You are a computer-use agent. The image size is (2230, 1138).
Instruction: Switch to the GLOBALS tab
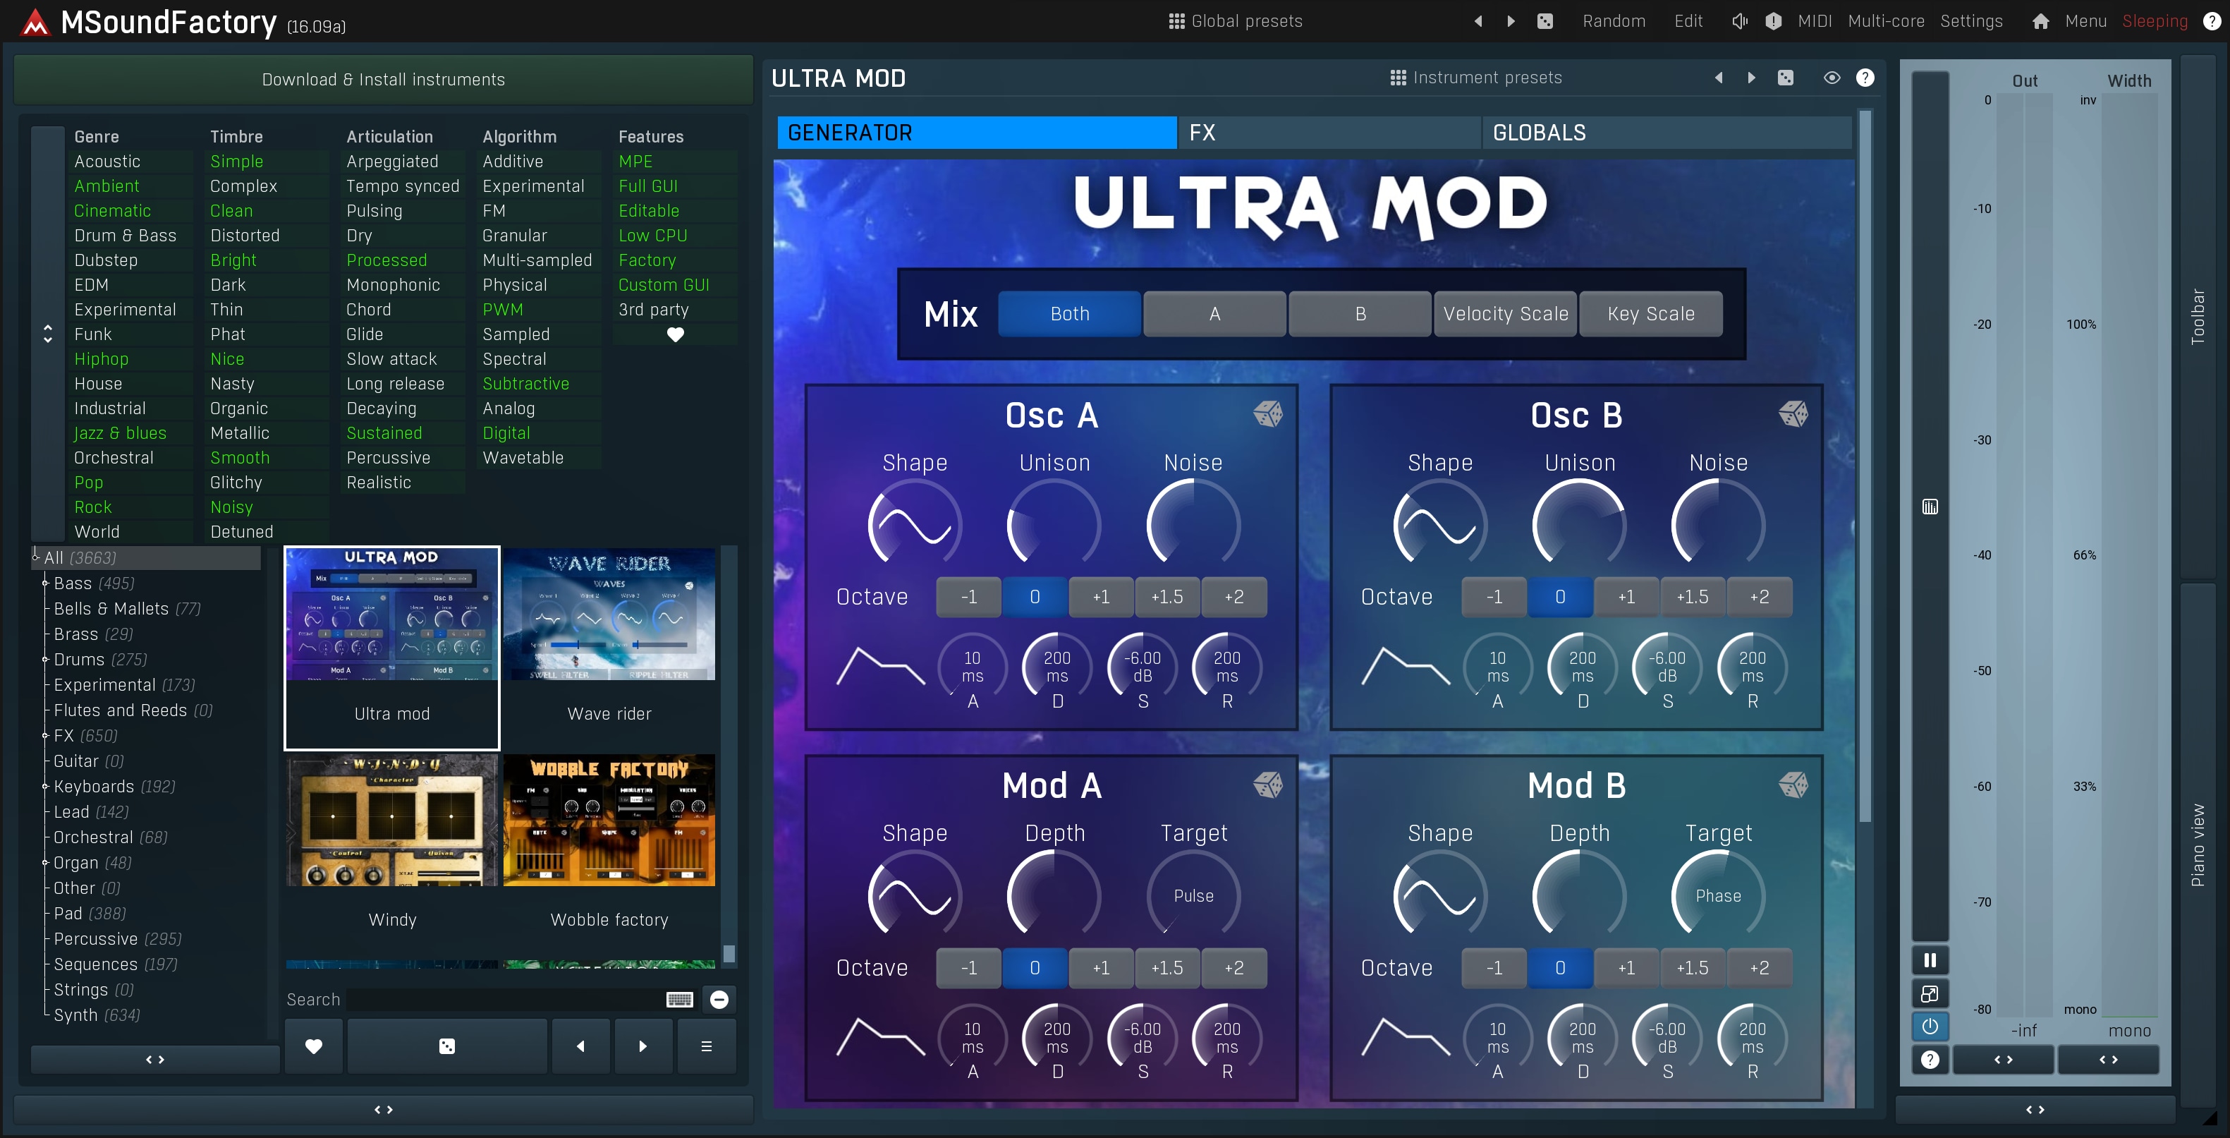[x=1667, y=133]
